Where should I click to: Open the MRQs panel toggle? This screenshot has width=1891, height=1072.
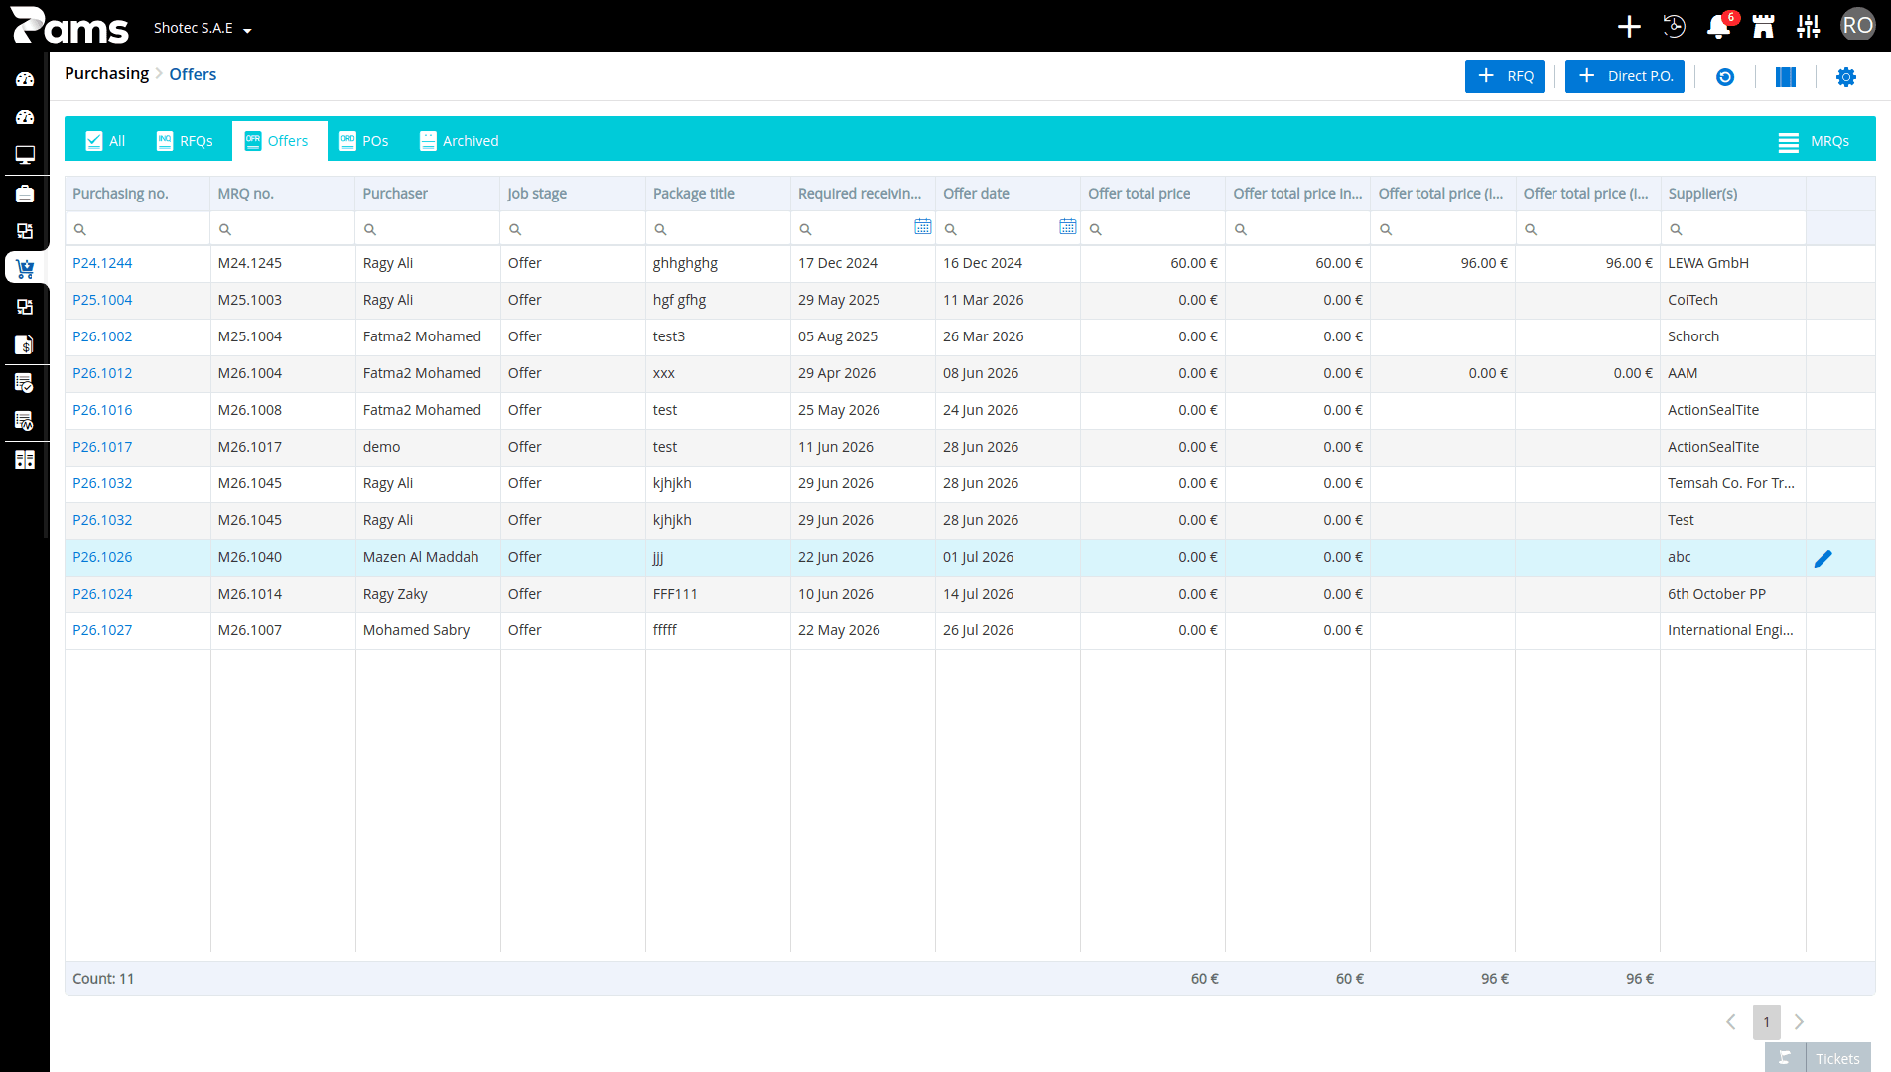(1814, 141)
